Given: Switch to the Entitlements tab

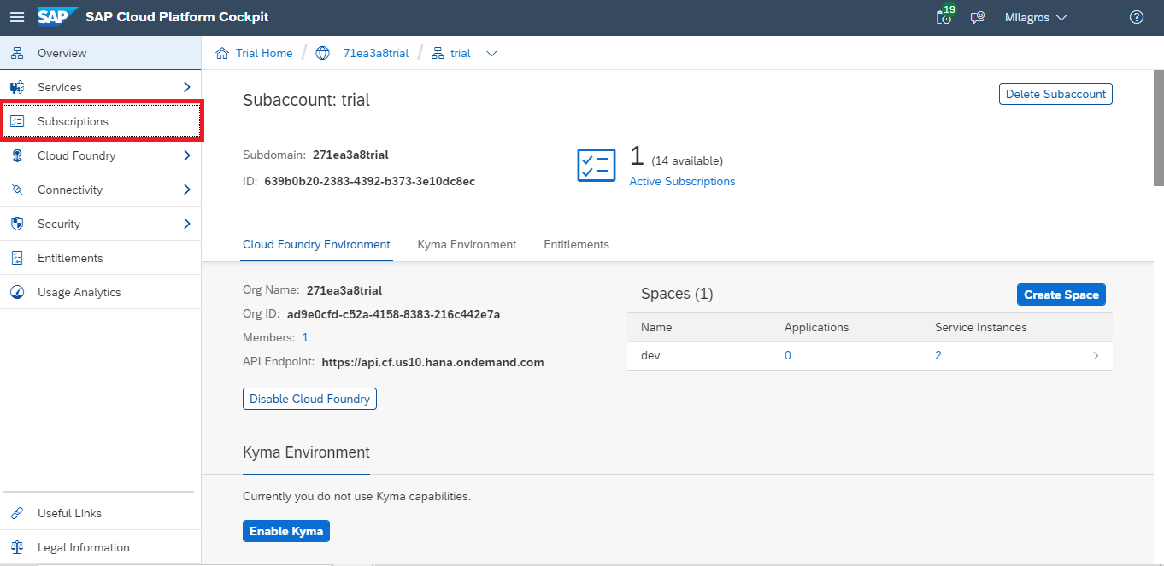Looking at the screenshot, I should [576, 244].
